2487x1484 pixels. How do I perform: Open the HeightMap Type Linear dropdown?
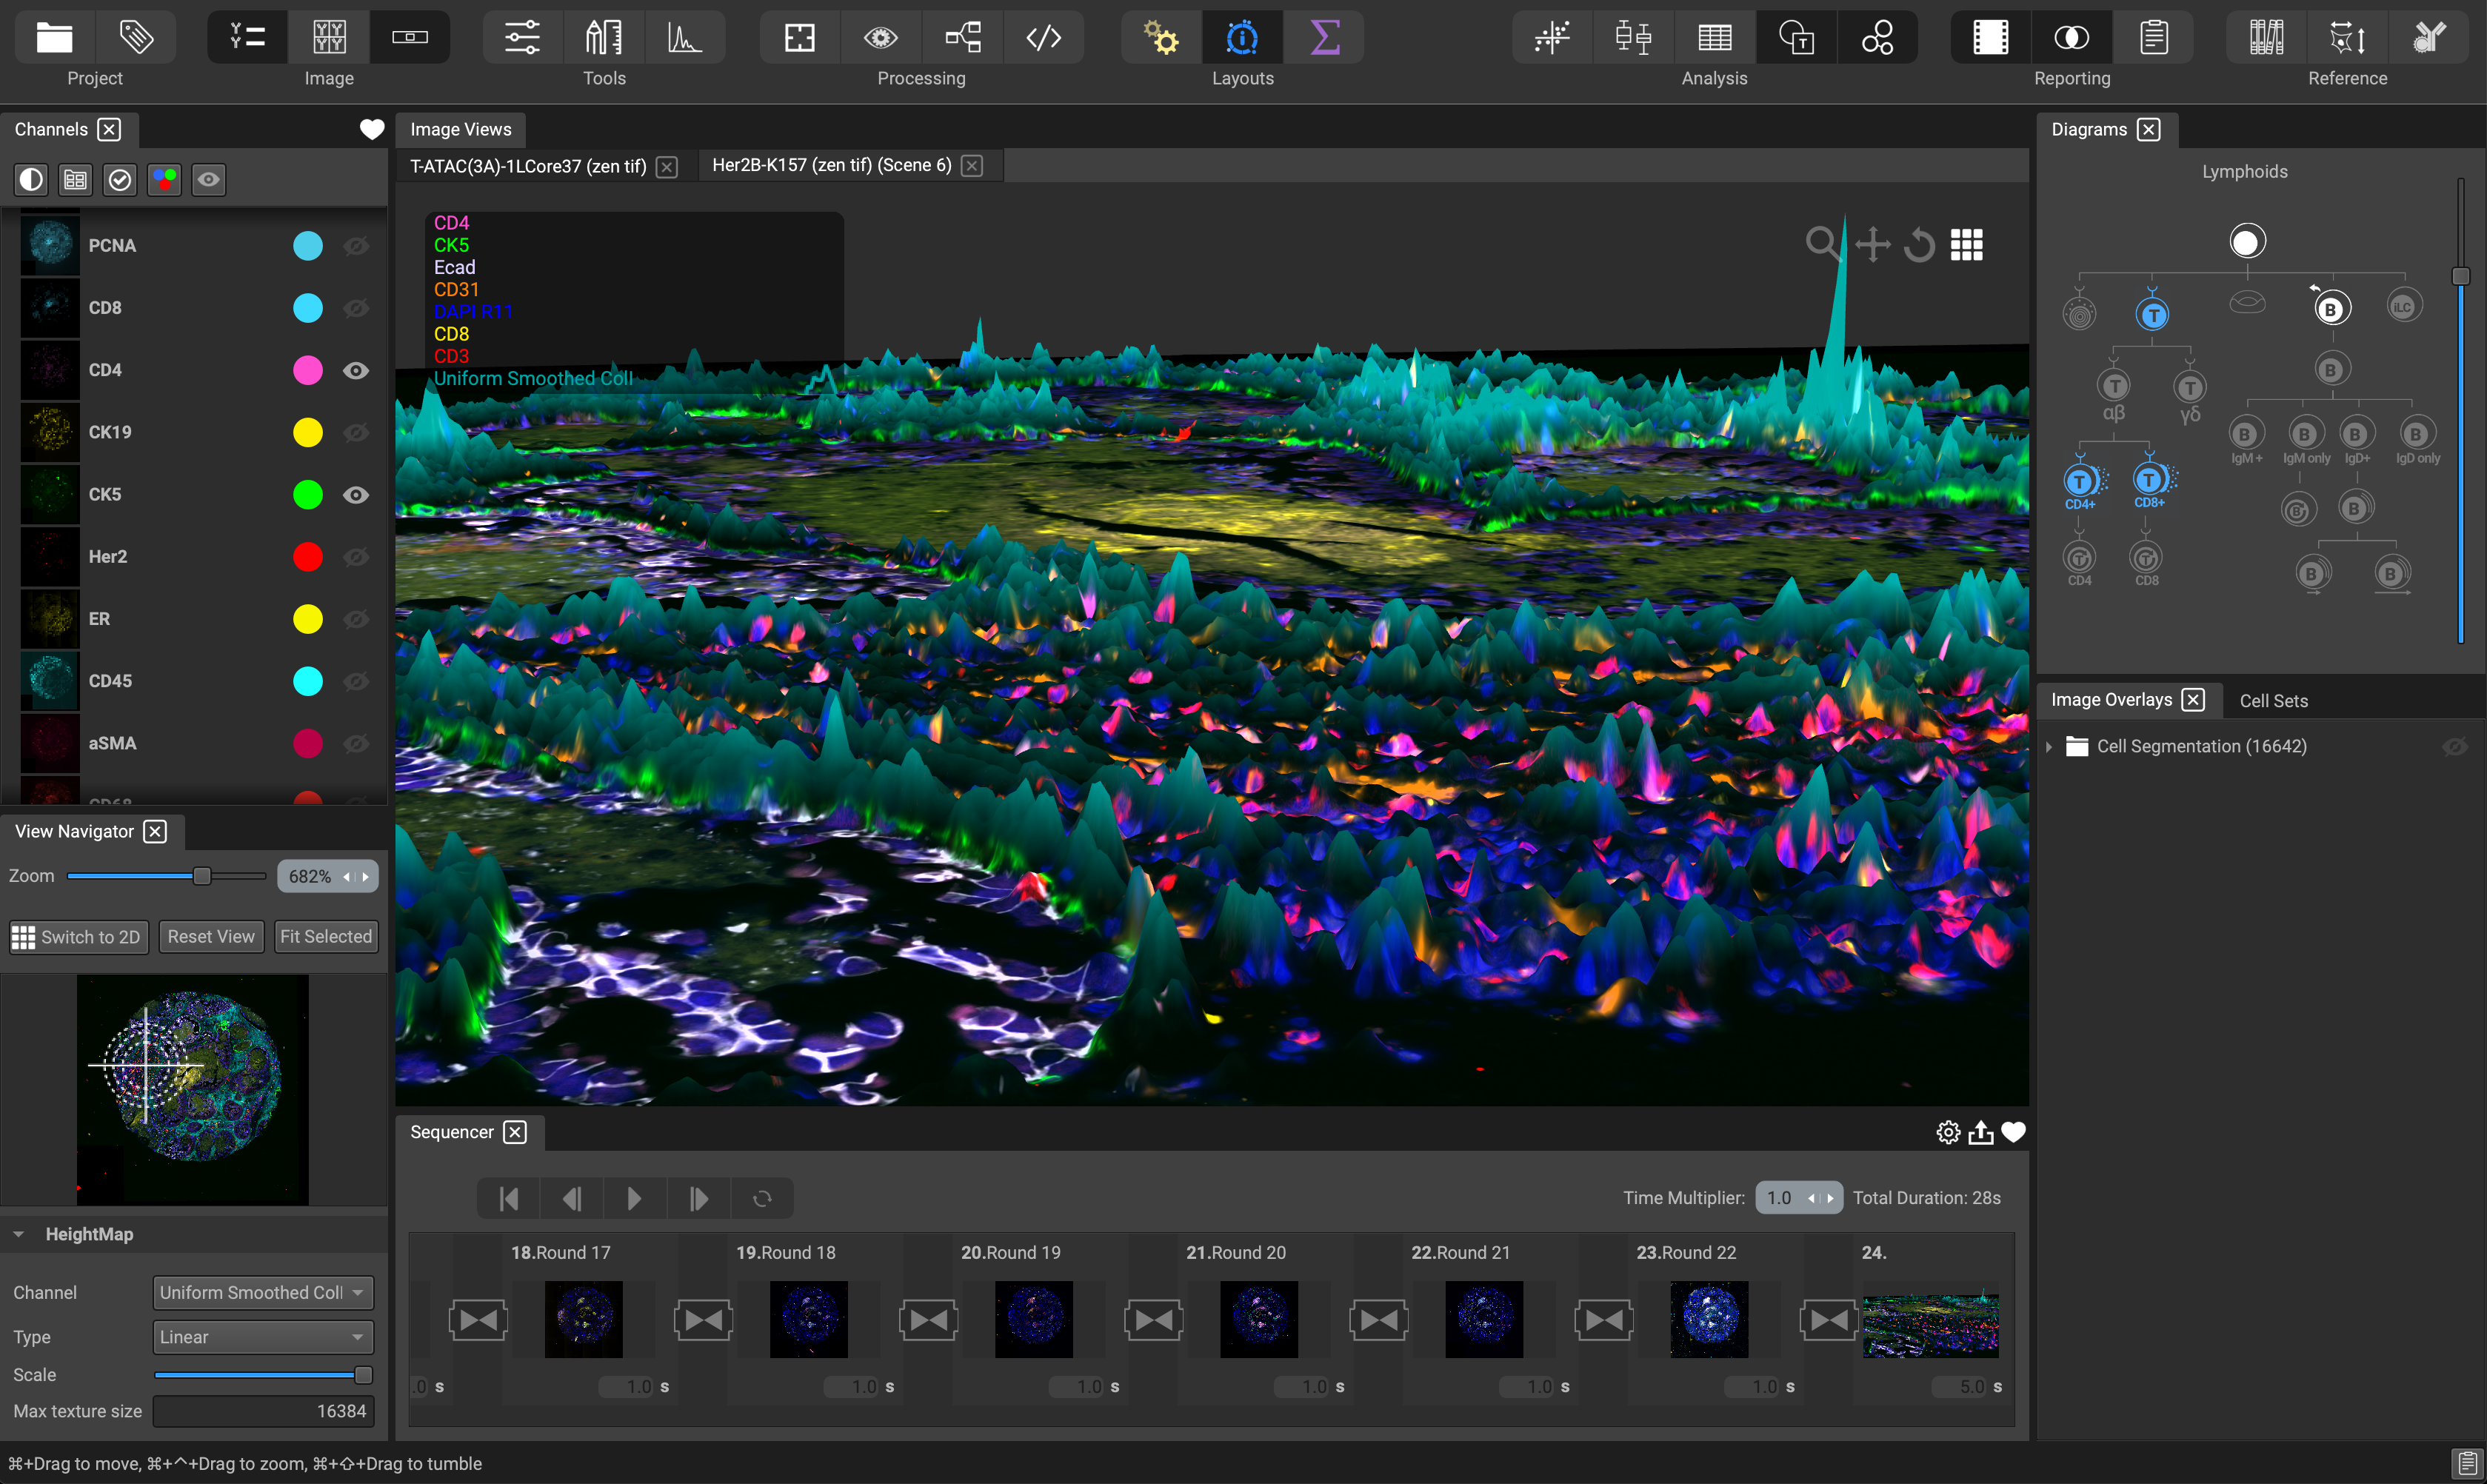click(263, 1337)
